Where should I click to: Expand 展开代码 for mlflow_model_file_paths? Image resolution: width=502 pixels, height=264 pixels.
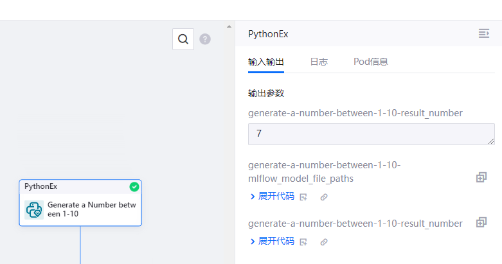point(271,197)
